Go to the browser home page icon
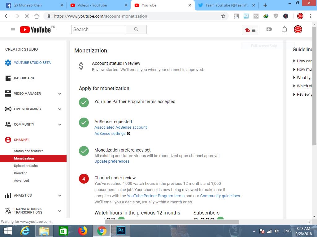 (37, 16)
